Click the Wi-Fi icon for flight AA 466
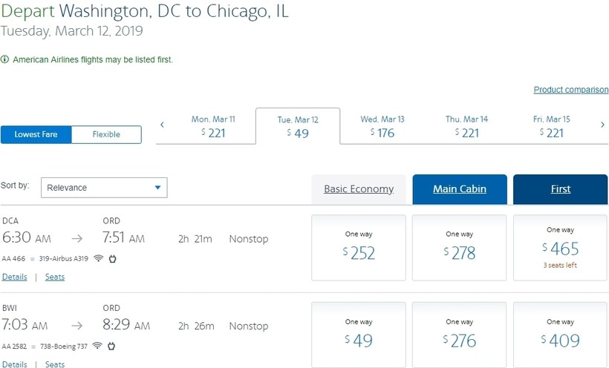 (98, 259)
